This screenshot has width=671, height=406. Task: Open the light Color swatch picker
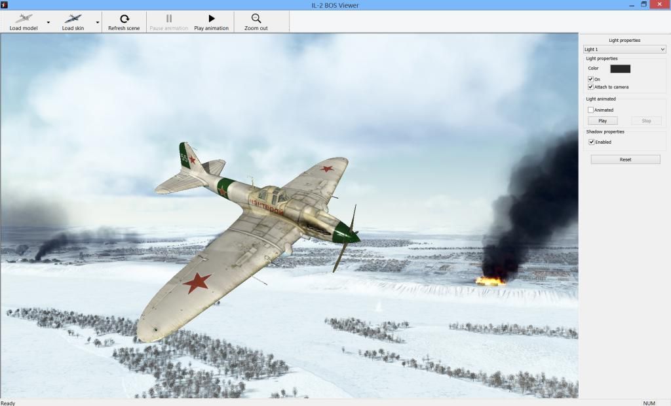[x=620, y=68]
